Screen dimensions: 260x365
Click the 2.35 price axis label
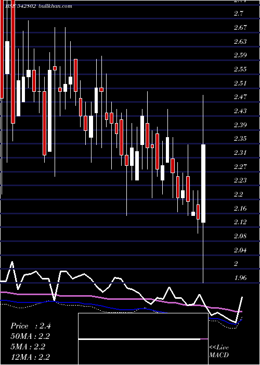[x=240, y=139]
